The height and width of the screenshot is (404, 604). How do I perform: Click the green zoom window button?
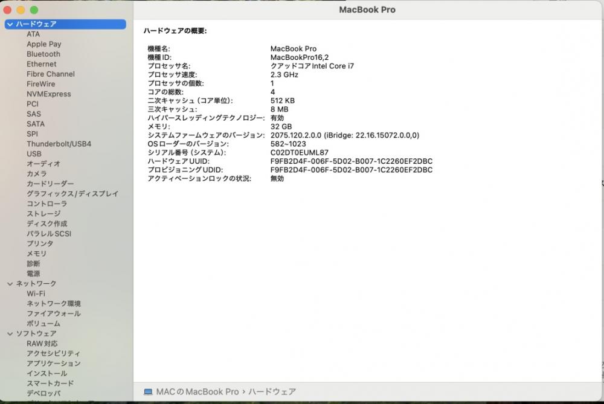pyautogui.click(x=34, y=10)
